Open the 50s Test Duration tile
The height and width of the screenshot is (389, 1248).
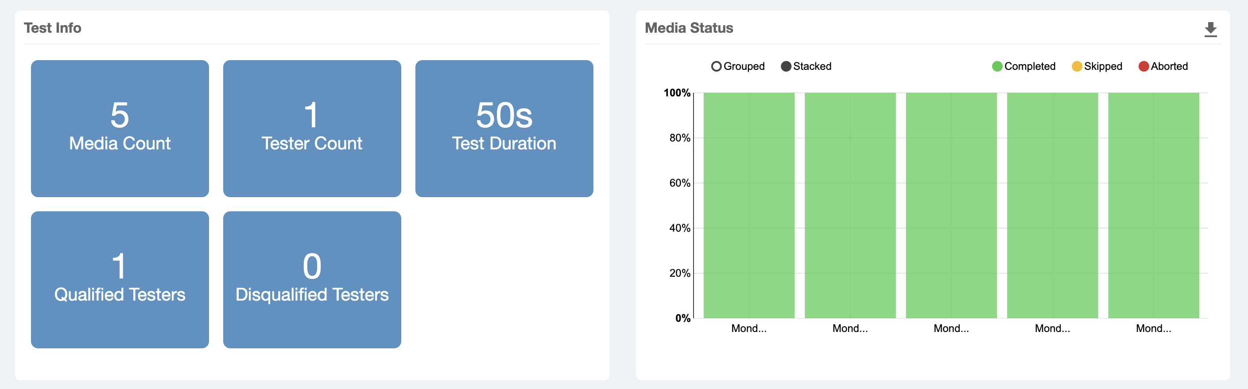pyautogui.click(x=504, y=128)
